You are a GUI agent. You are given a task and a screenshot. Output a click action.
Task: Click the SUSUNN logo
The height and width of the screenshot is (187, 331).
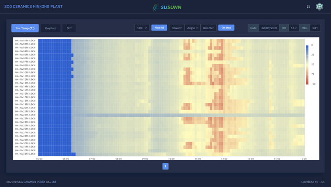point(167,7)
